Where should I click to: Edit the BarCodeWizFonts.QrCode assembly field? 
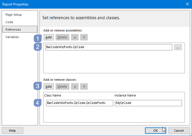[x=109, y=47]
